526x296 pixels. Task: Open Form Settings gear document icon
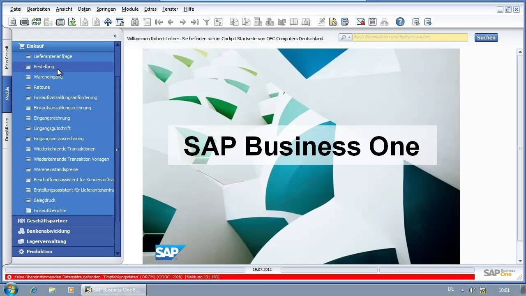click(333, 22)
